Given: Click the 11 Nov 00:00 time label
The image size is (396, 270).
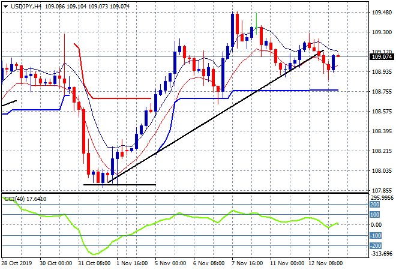Looking at the screenshot, I should (x=287, y=263).
